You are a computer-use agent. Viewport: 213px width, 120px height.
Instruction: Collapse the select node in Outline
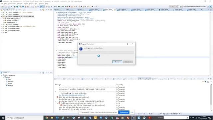[x=3, y=77]
